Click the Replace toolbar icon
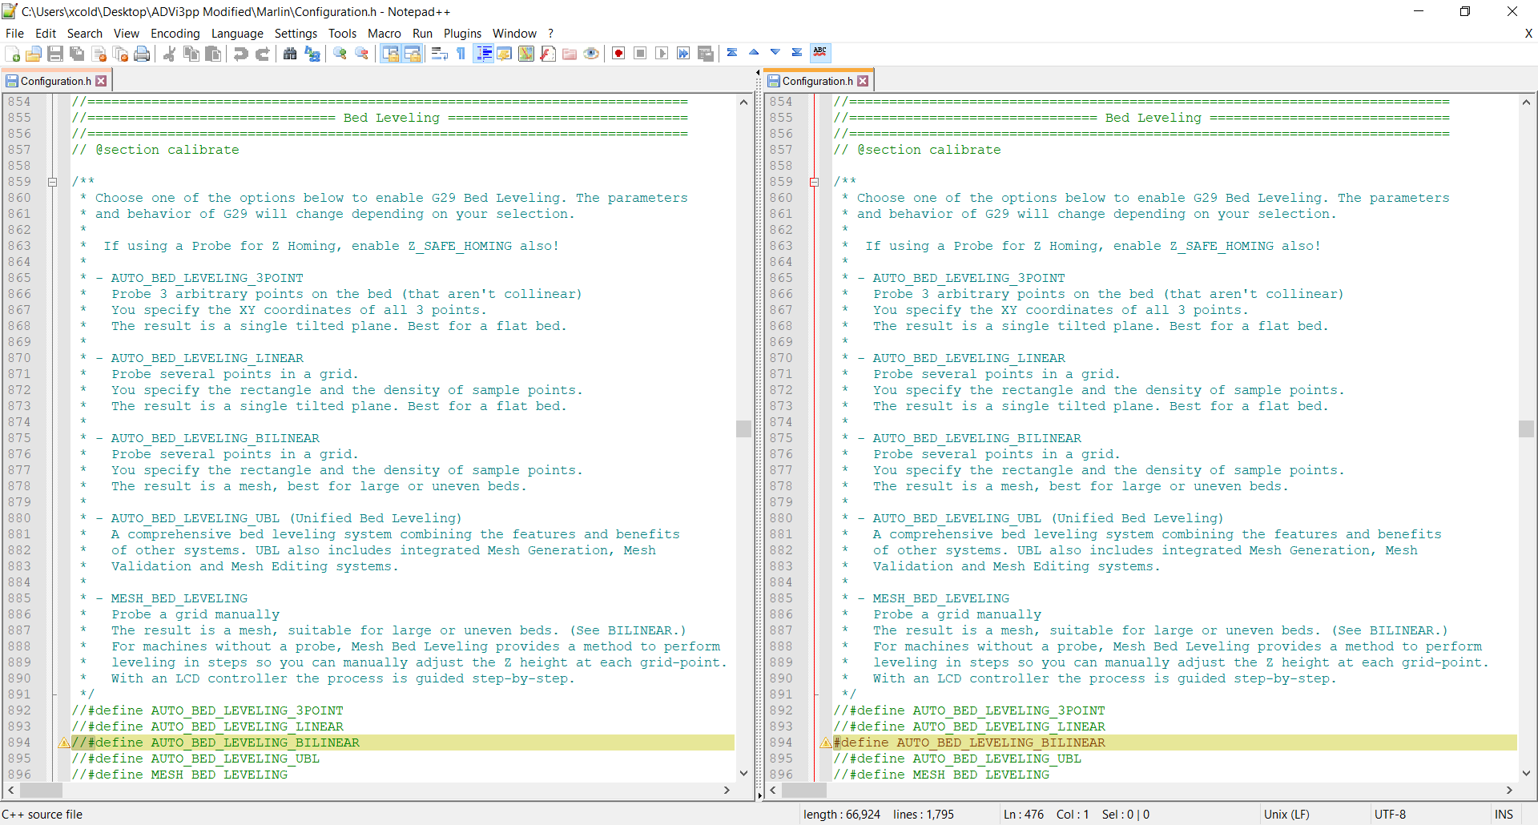Screen dimensions: 1538x825 312,54
